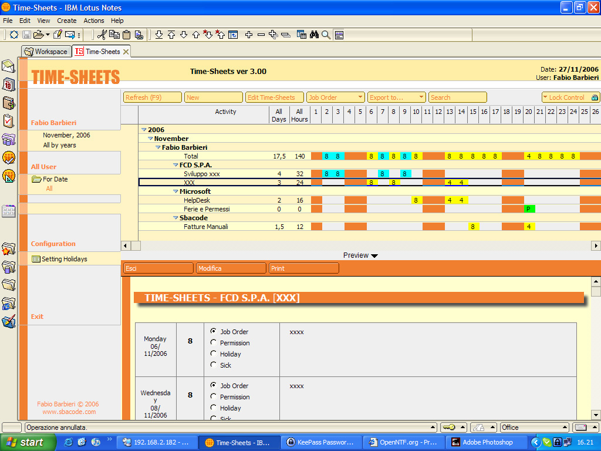Screen dimensions: 601x451
Task: Click the copy icon in the toolbar
Action: 114,35
